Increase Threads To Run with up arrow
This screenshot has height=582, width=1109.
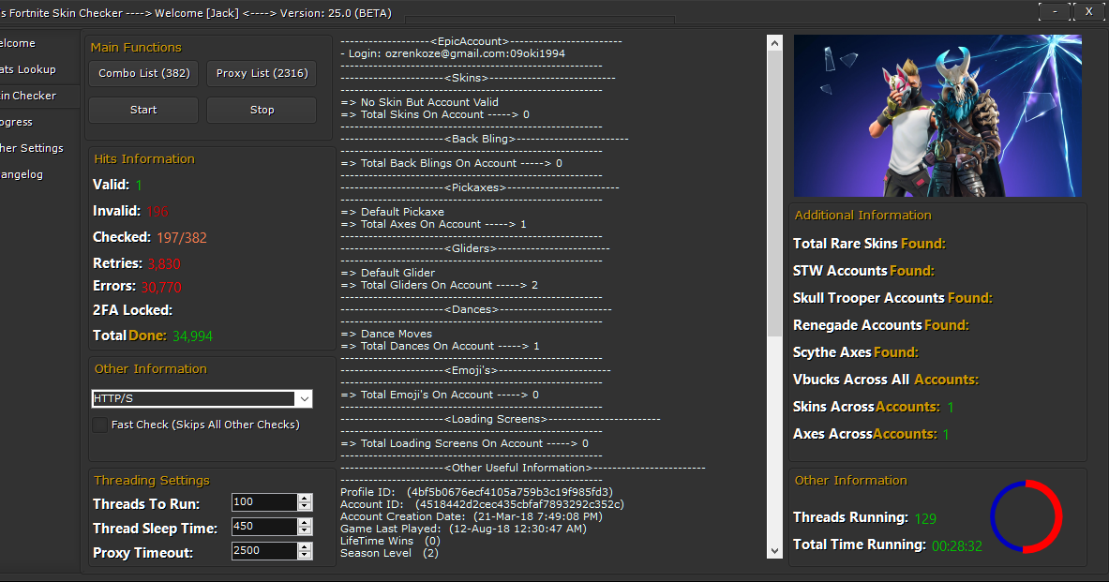pyautogui.click(x=305, y=498)
